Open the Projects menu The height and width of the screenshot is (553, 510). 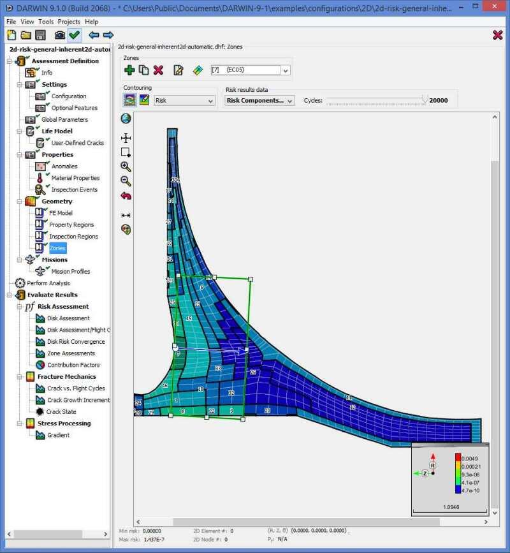pyautogui.click(x=69, y=21)
